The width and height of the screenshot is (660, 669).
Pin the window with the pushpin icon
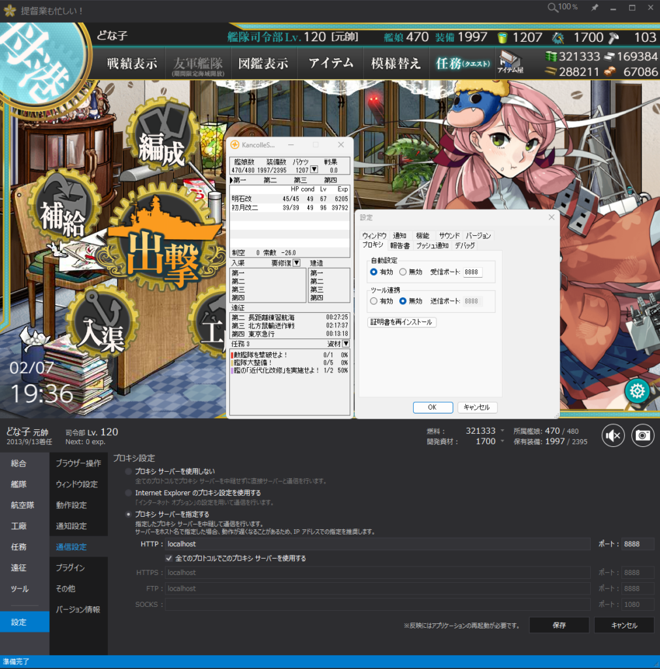pyautogui.click(x=594, y=7)
